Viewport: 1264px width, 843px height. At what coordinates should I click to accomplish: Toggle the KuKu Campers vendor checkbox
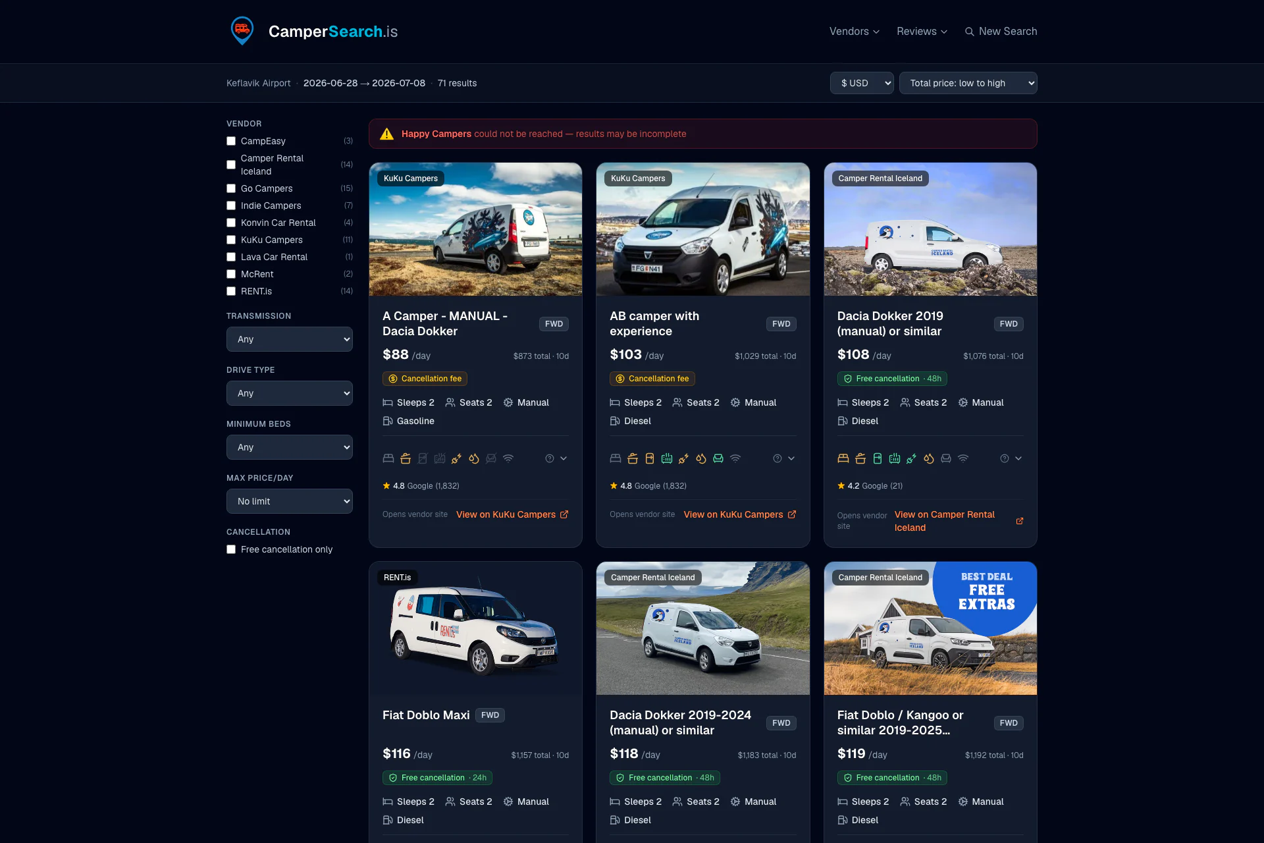[231, 240]
